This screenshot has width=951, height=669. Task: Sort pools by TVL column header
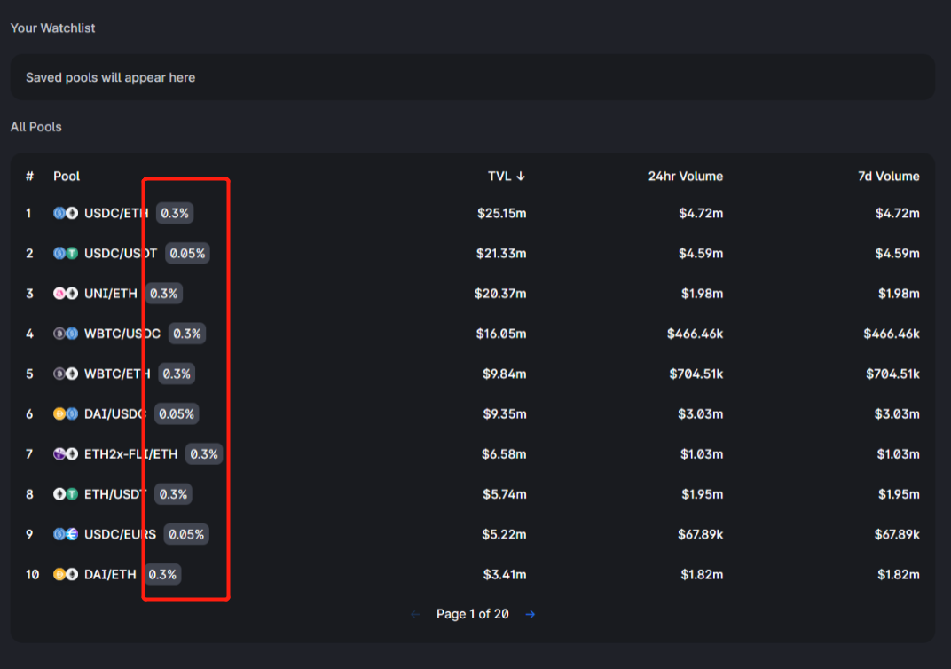[507, 176]
